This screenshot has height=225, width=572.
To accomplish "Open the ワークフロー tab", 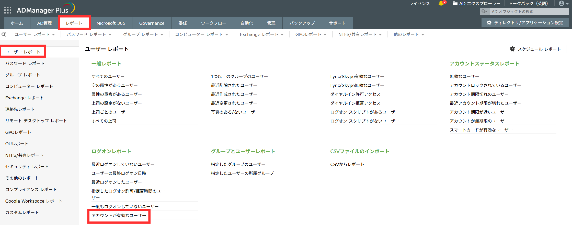I will coord(213,23).
